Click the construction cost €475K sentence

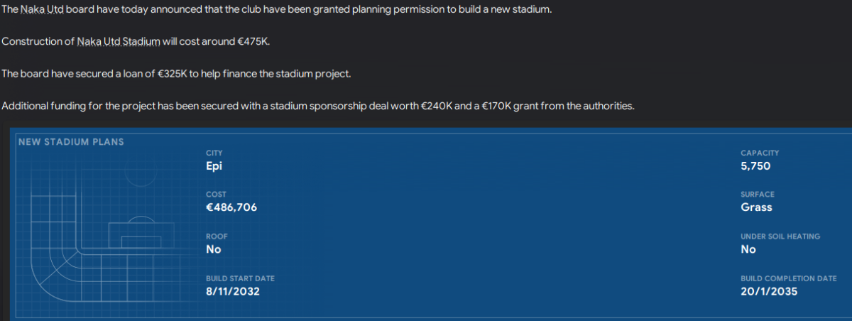pyautogui.click(x=136, y=42)
